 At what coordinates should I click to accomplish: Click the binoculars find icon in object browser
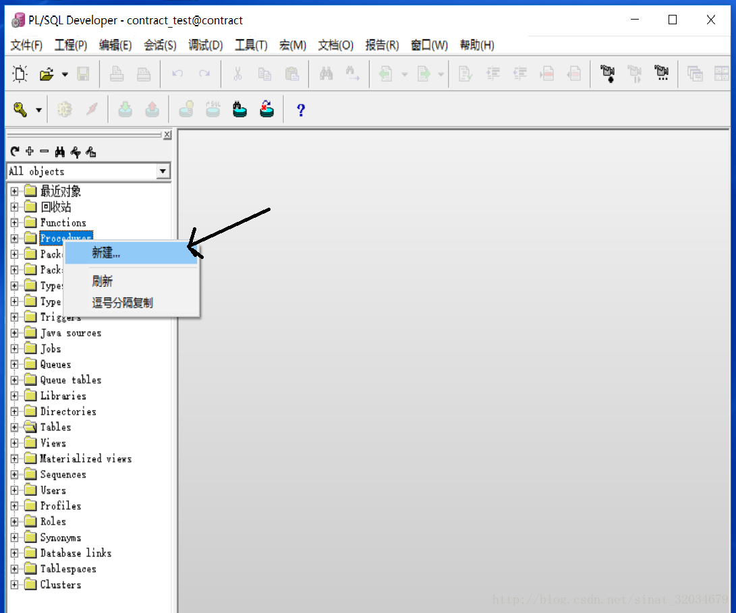(59, 152)
